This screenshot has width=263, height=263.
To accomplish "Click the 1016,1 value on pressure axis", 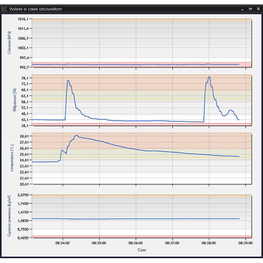I will click(x=23, y=19).
